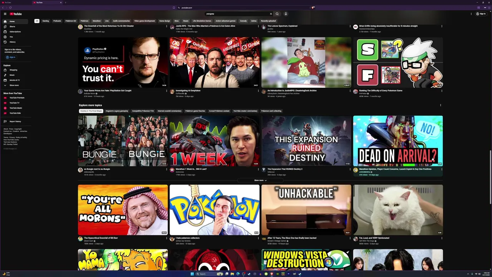Open the white cat video thumbnail
The image size is (492, 277).
point(398,210)
